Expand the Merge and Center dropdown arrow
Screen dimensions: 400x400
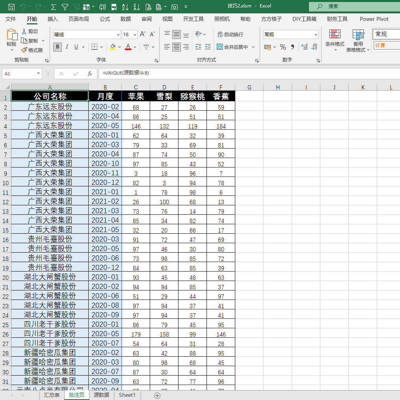(x=253, y=47)
